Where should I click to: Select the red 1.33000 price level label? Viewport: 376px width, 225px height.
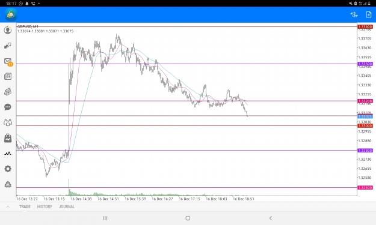(x=365, y=125)
